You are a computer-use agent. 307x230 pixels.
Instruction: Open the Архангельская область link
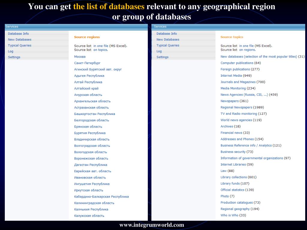[92, 101]
